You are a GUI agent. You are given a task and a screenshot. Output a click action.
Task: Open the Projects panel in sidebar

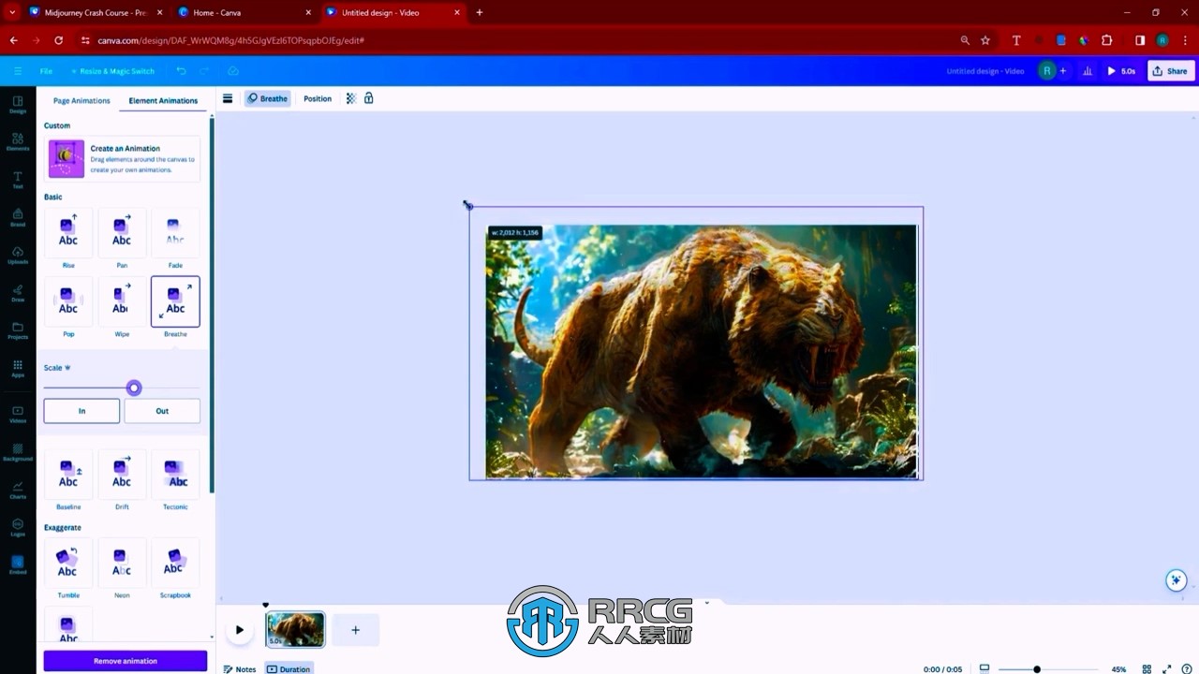[18, 330]
